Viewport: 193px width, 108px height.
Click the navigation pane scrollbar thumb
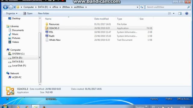40,57
